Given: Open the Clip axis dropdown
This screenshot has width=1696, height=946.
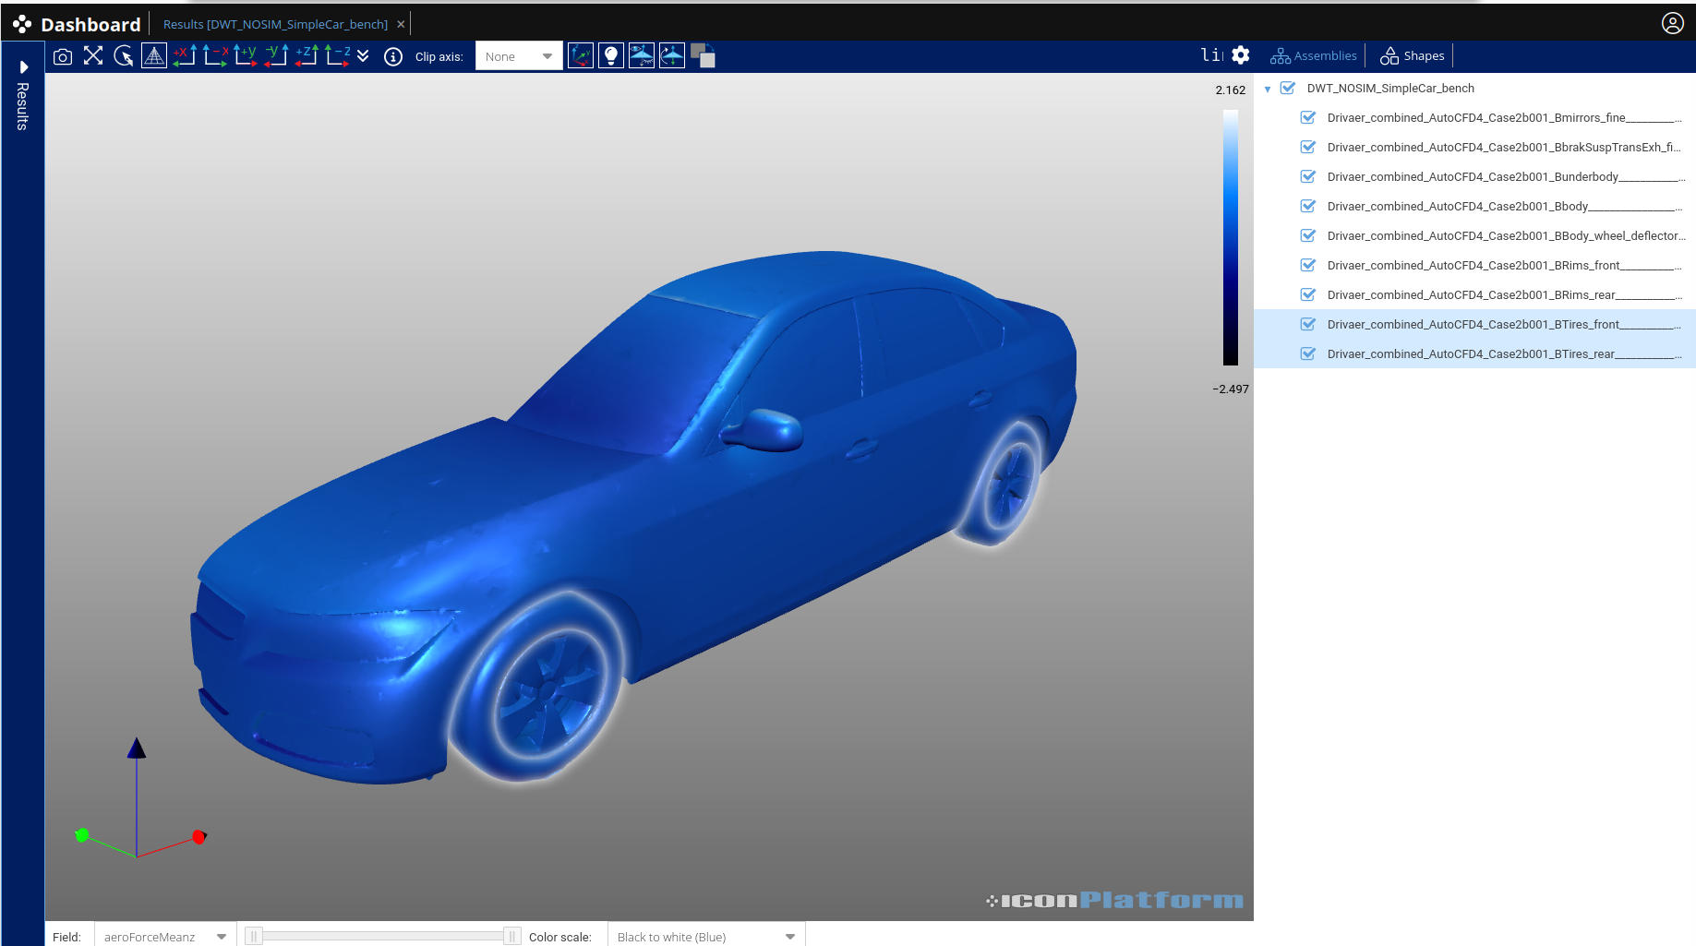Looking at the screenshot, I should click(519, 56).
